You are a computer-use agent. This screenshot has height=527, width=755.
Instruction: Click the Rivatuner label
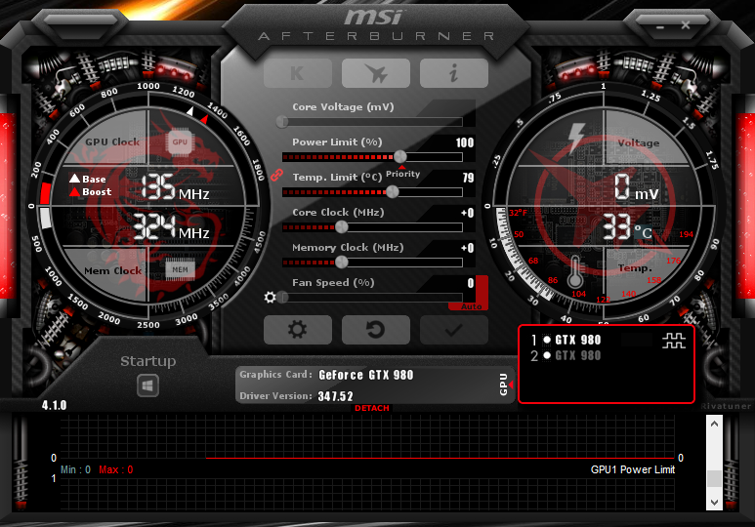726,406
